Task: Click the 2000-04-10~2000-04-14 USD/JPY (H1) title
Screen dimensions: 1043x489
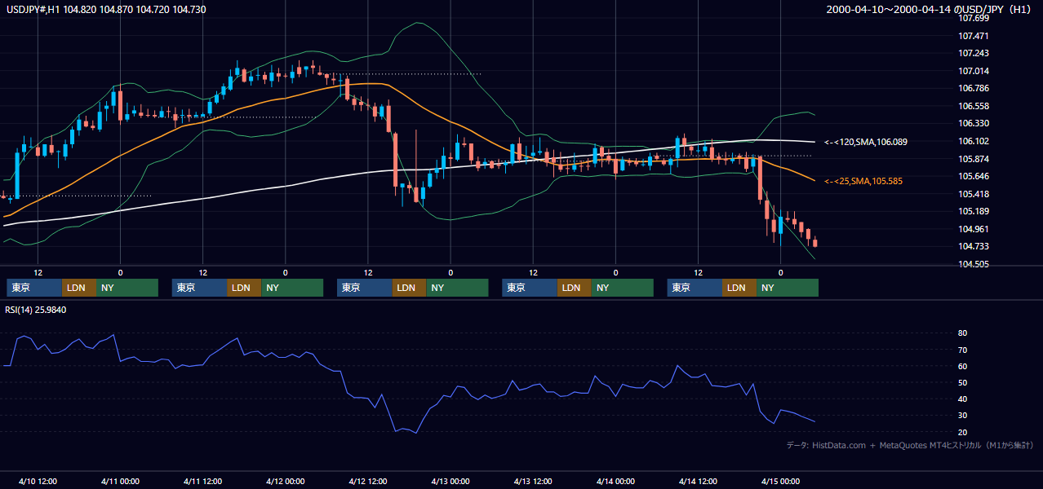Action: coord(930,9)
